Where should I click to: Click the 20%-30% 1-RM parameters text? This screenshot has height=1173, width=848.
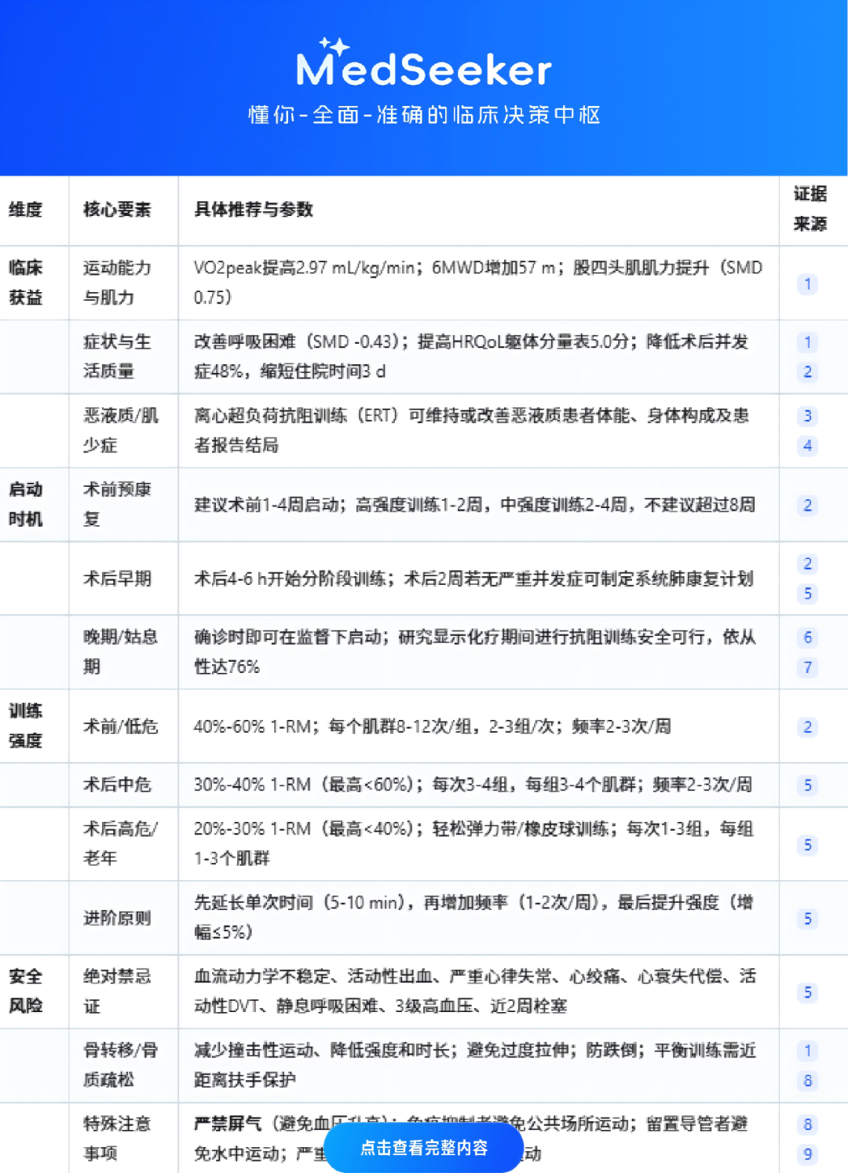(x=473, y=843)
